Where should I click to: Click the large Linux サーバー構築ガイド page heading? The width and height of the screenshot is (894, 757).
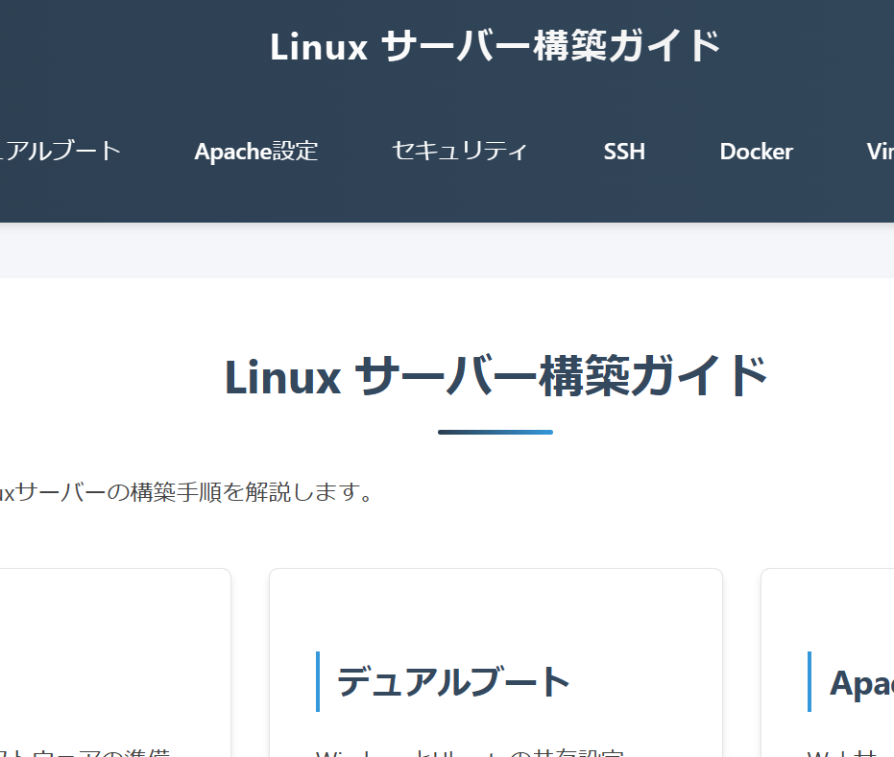pos(495,376)
